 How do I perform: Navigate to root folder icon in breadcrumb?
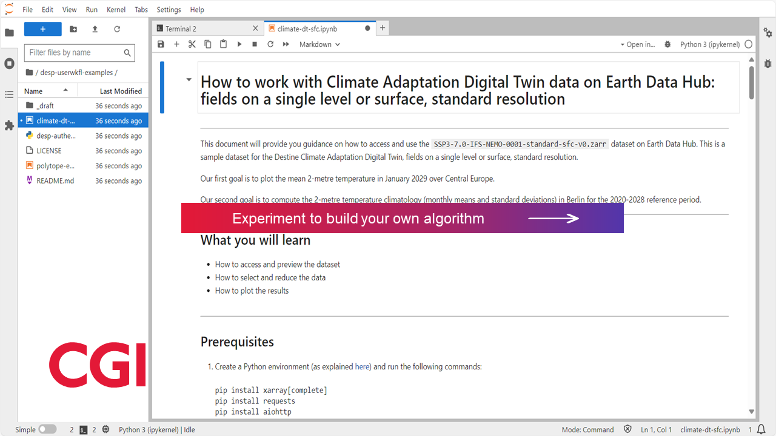click(x=29, y=73)
